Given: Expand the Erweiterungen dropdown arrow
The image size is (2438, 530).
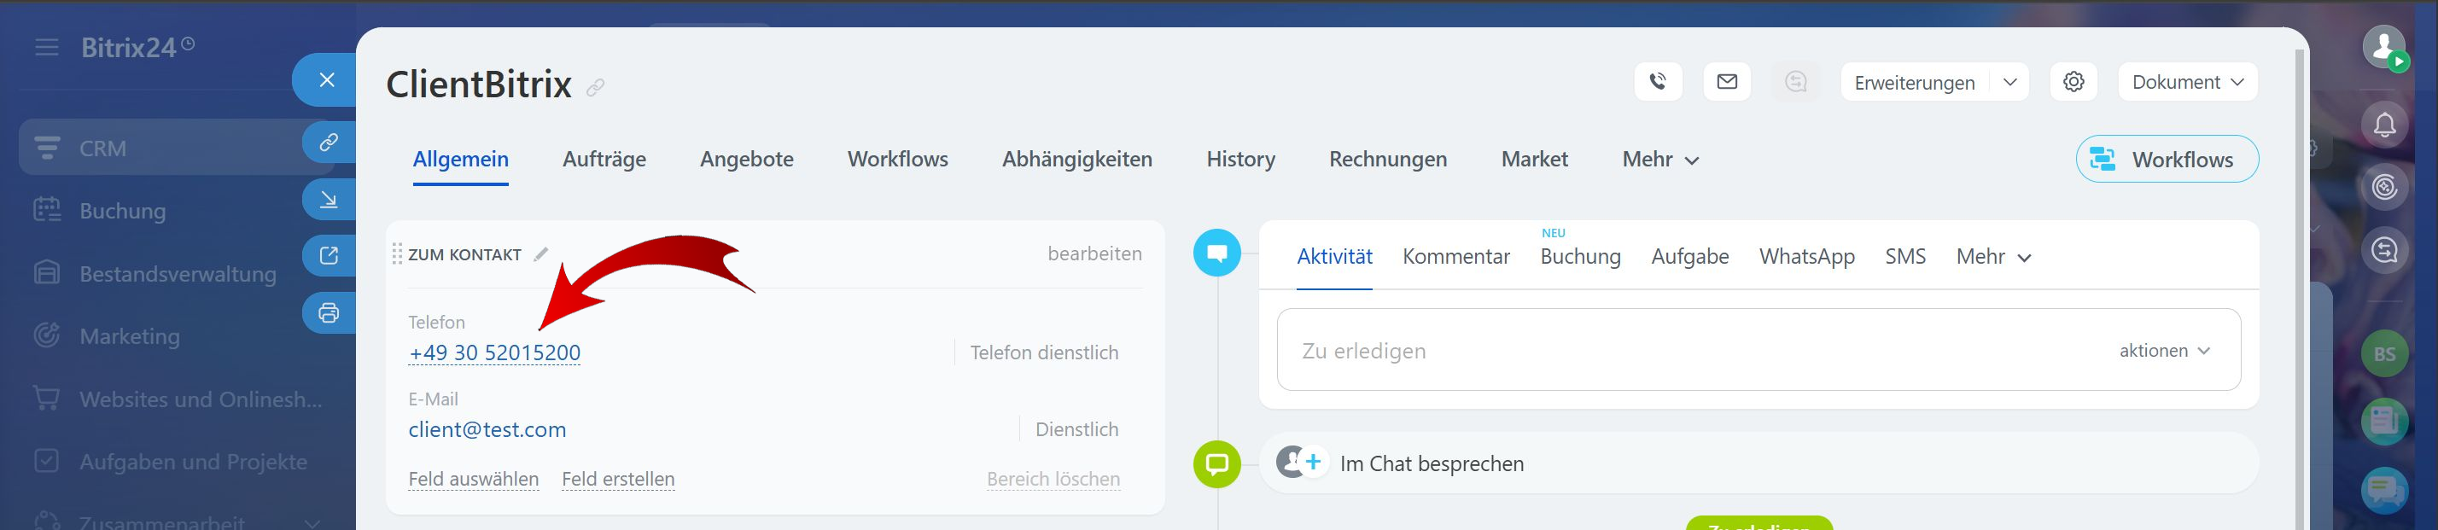Looking at the screenshot, I should point(2009,82).
